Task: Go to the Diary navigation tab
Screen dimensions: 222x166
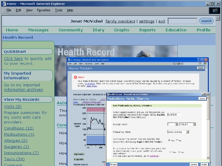Action: pyautogui.click(x=99, y=30)
